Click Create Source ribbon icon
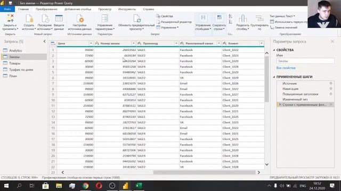The width and height of the screenshot is (341, 191). coord(29,19)
